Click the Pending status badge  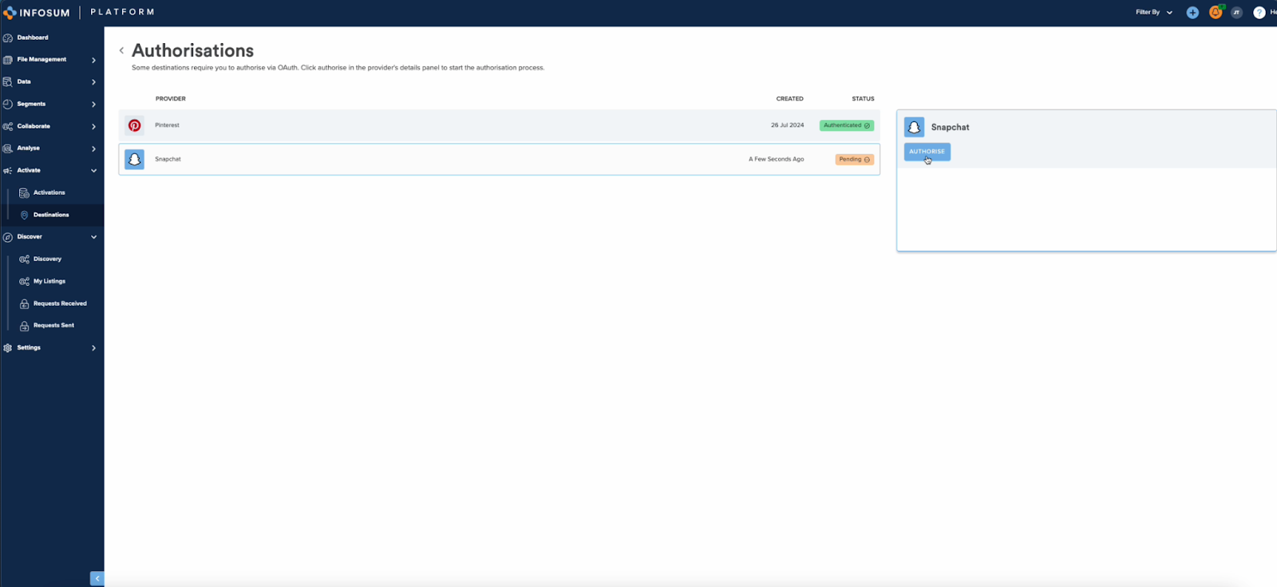tap(855, 160)
